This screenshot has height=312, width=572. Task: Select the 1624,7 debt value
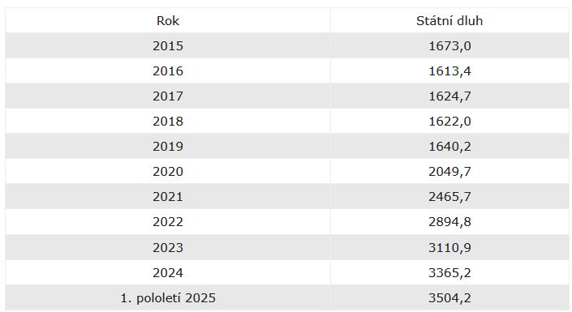coord(449,96)
